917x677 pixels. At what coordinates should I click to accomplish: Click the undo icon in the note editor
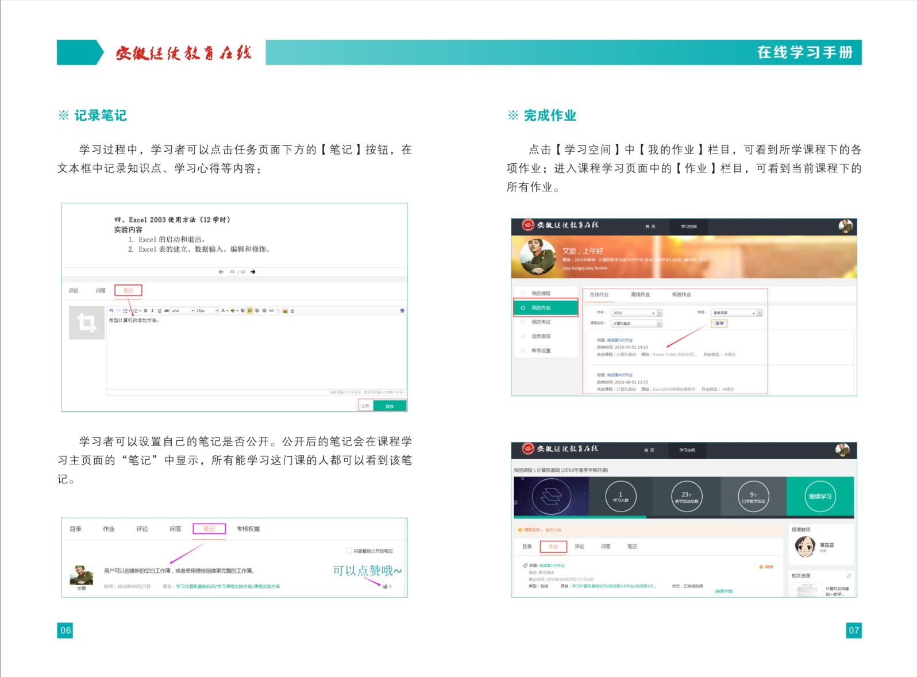tap(111, 311)
